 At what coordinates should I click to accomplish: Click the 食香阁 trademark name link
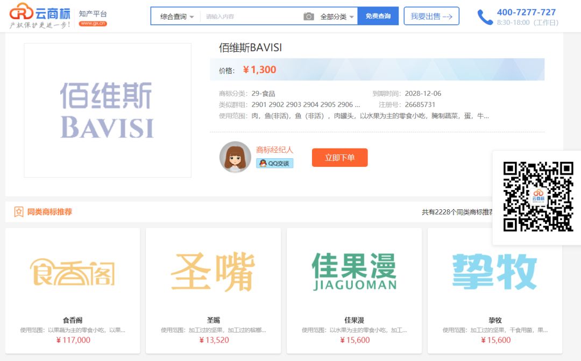pos(73,320)
